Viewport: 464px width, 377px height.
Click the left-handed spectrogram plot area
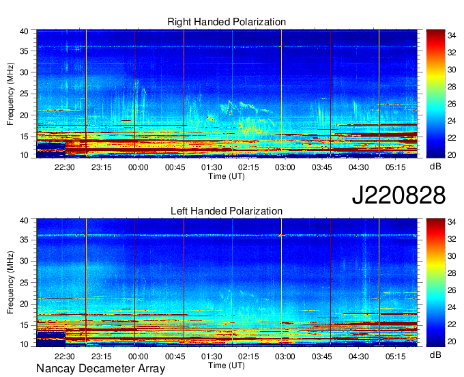[x=227, y=283]
